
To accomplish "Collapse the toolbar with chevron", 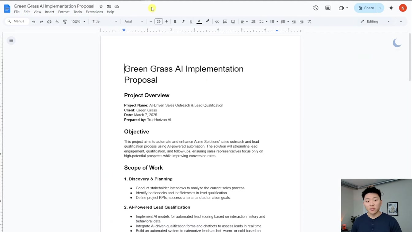I will click(401, 21).
